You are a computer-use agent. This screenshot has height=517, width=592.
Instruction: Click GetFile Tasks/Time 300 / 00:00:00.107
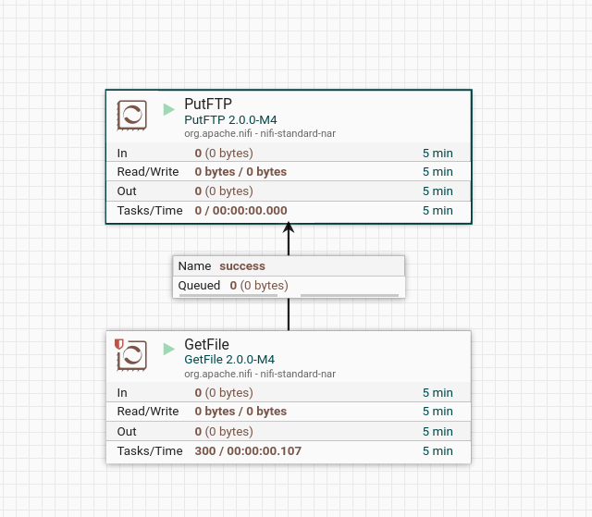(248, 451)
